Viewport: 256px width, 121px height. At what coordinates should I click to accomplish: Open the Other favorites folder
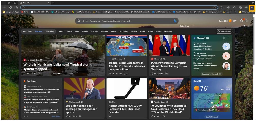coord(246,12)
